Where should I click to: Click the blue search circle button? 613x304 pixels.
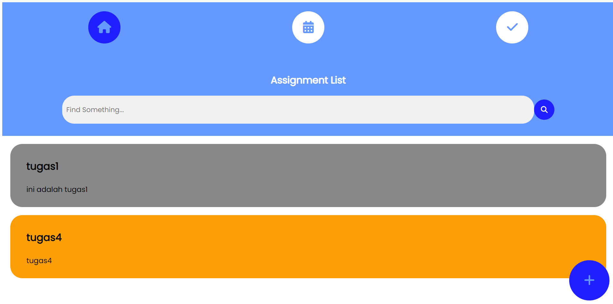click(x=544, y=109)
